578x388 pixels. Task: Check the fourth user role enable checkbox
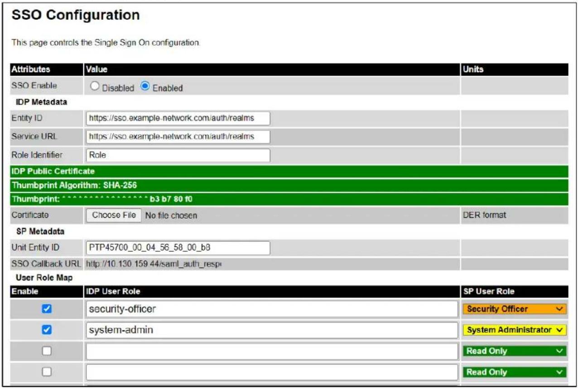coord(47,372)
